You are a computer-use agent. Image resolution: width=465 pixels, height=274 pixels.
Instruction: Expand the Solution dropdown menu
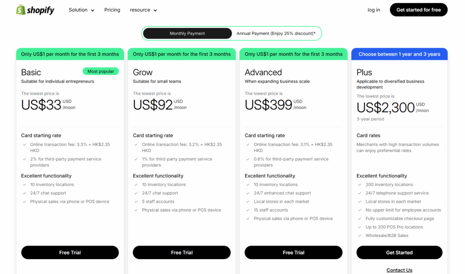(81, 10)
